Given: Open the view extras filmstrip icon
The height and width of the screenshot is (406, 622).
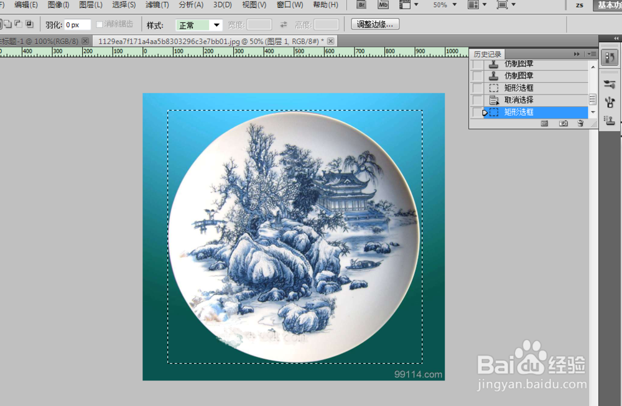Looking at the screenshot, I should pyautogui.click(x=405, y=5).
